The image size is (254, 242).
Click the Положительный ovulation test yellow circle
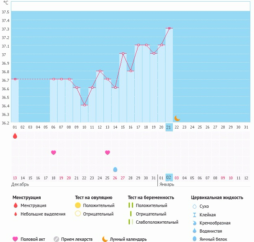click(78, 205)
